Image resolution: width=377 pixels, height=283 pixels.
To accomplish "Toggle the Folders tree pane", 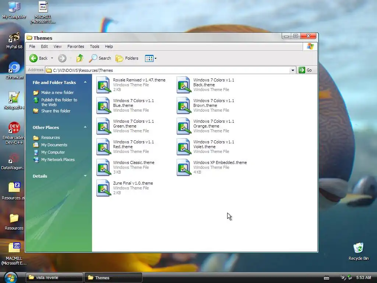I will tap(127, 58).
